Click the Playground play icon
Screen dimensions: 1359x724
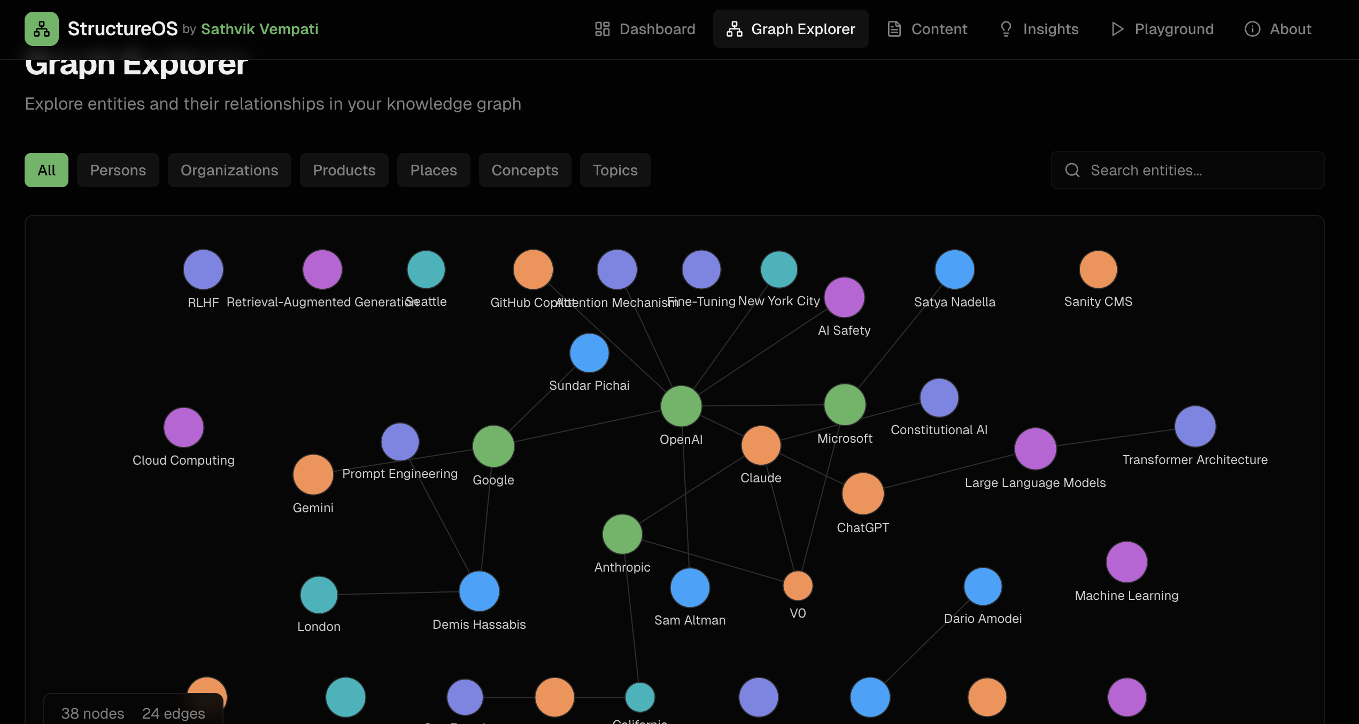1117,29
